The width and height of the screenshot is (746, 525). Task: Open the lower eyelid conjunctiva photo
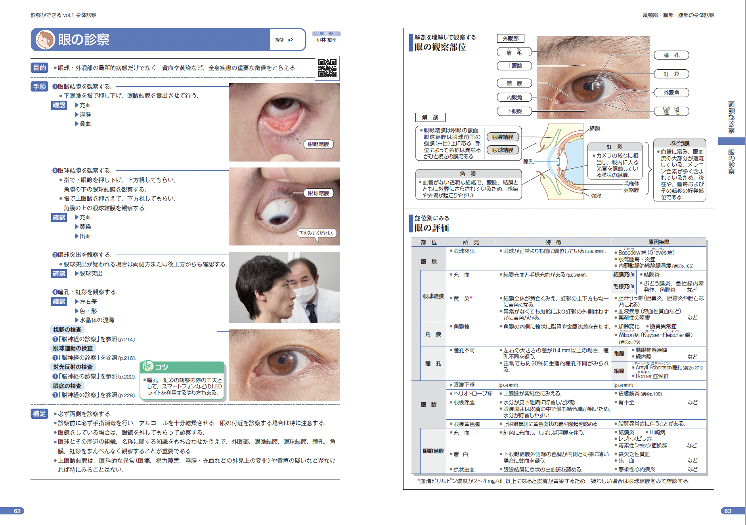pos(284,122)
